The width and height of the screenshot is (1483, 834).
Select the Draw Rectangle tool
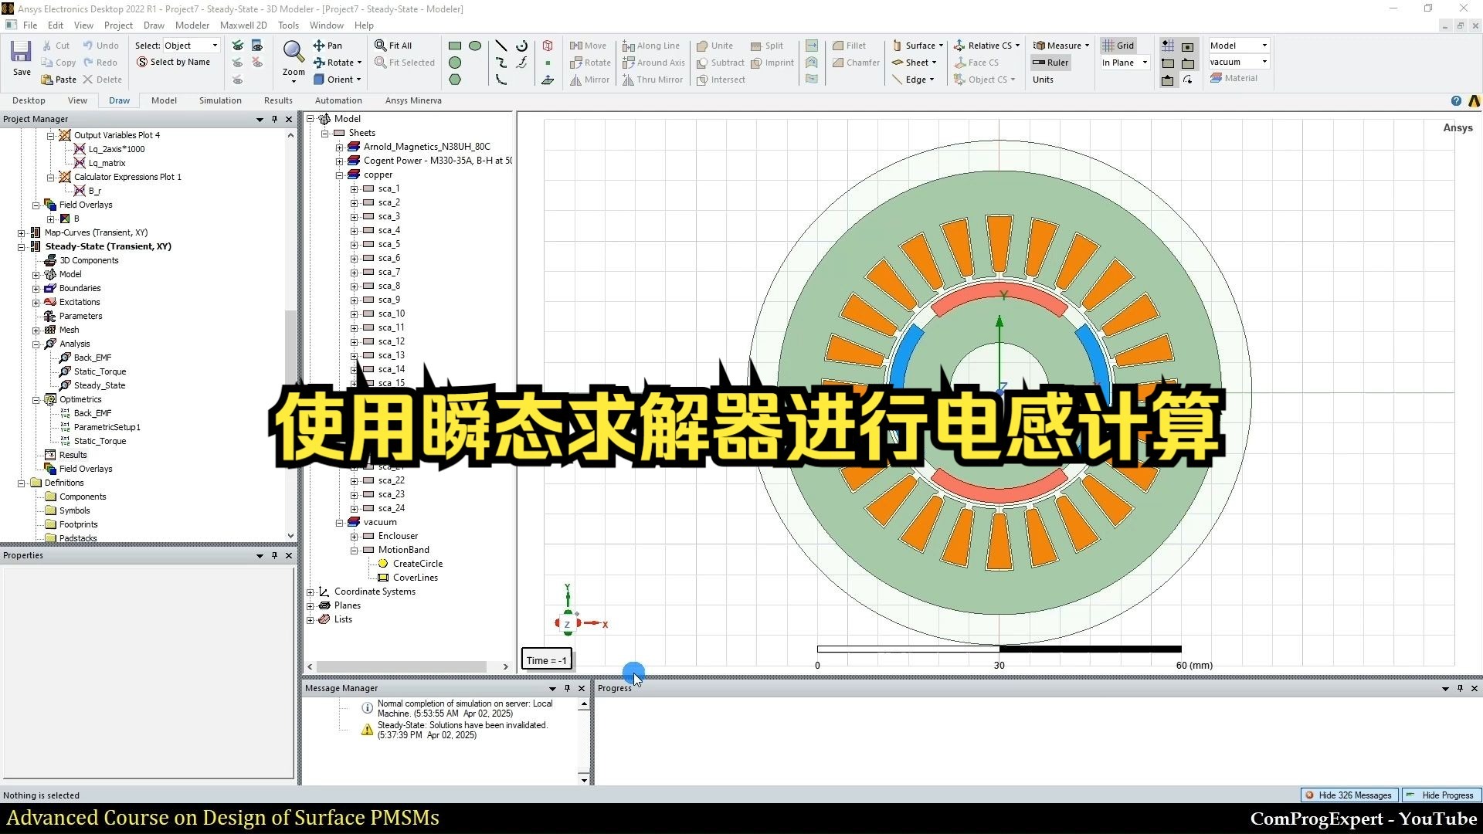pyautogui.click(x=455, y=46)
